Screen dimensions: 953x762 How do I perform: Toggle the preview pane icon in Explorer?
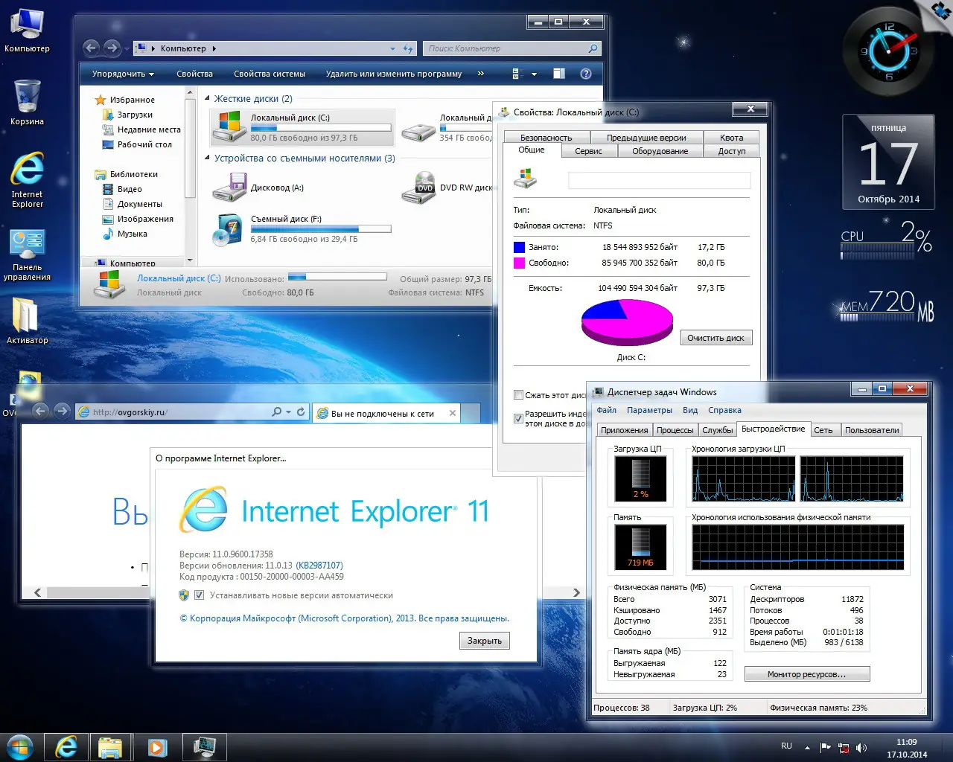pos(559,74)
